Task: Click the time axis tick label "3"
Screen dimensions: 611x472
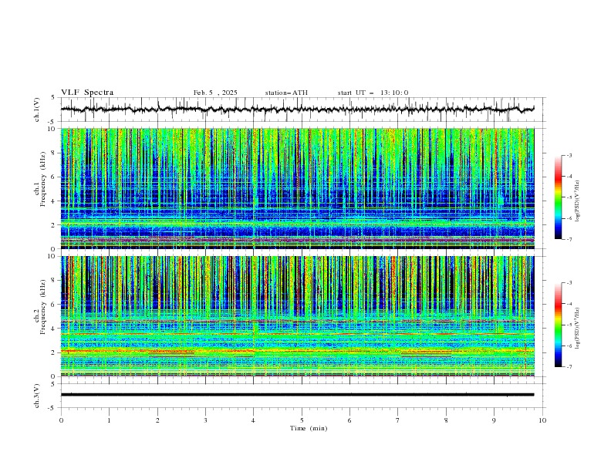Action: pos(205,420)
